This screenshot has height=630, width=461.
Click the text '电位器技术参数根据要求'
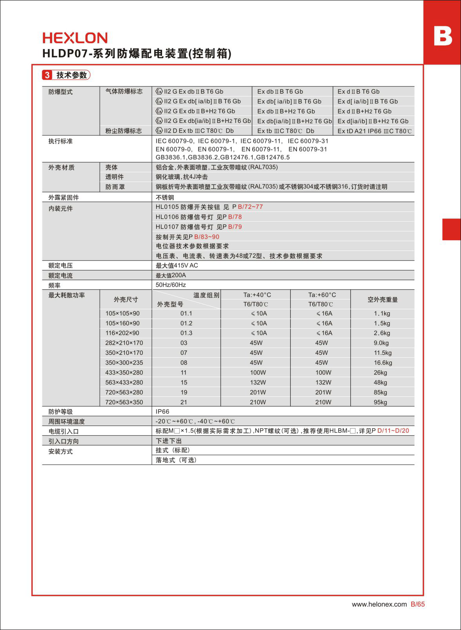pyautogui.click(x=192, y=247)
